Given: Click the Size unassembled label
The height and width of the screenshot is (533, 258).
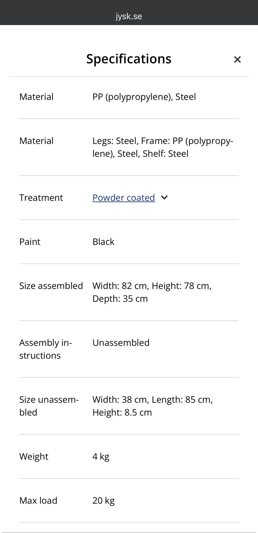Looking at the screenshot, I should pyautogui.click(x=49, y=406).
